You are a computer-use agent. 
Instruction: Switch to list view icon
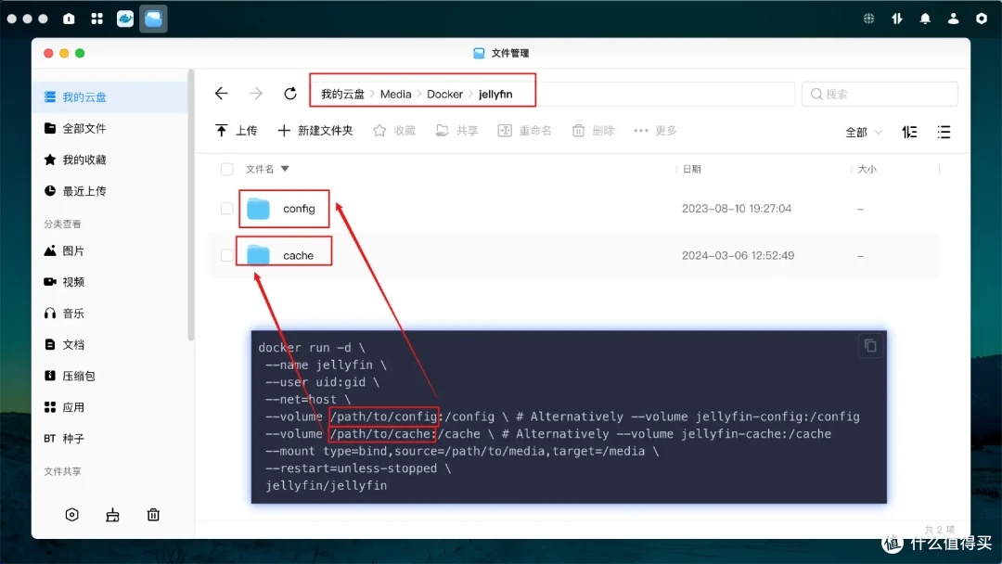[x=944, y=133]
